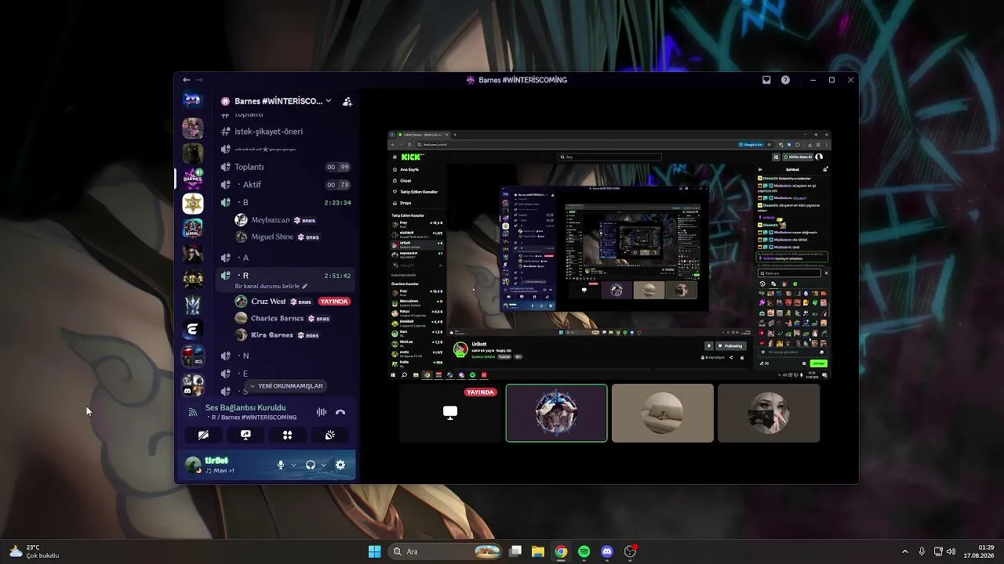Open the BARNES server icon in sidebar
Viewport: 1004px width, 564px height.
click(192, 177)
